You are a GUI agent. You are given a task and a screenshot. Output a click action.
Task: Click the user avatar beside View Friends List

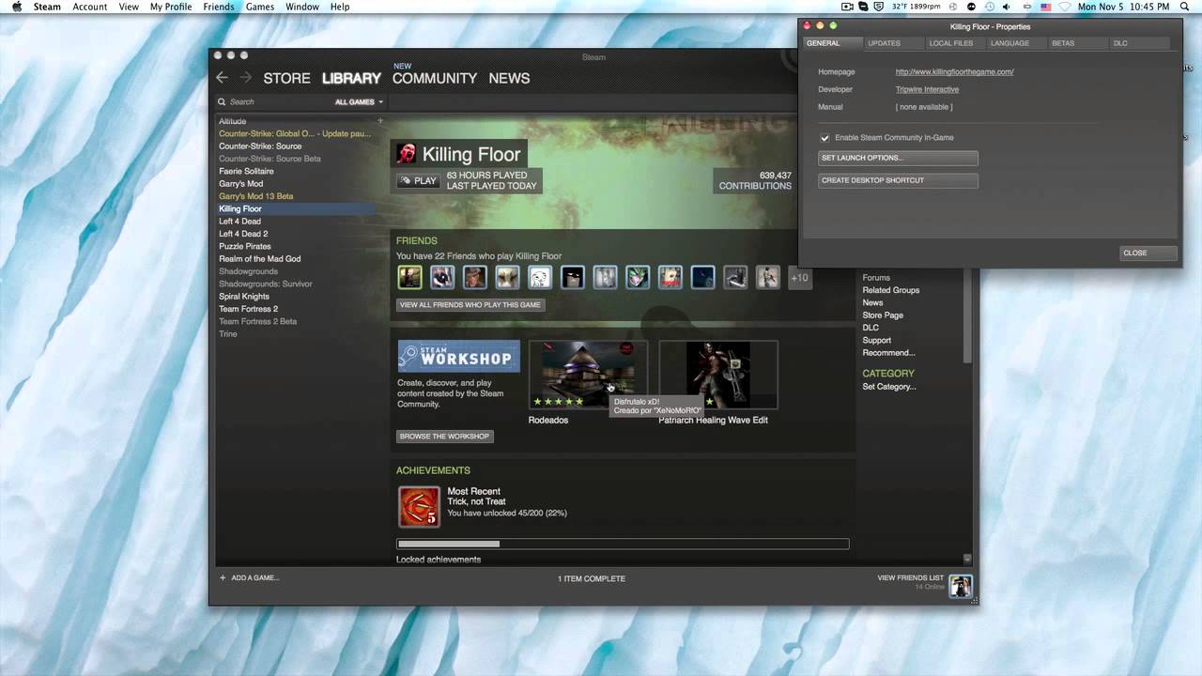coord(961,586)
